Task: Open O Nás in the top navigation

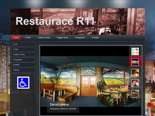Action: (x=28, y=37)
